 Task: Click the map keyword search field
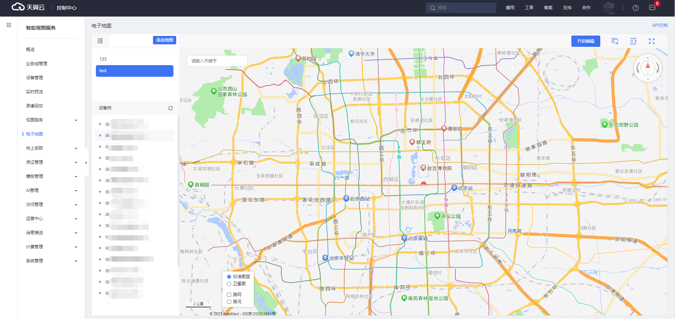point(217,61)
